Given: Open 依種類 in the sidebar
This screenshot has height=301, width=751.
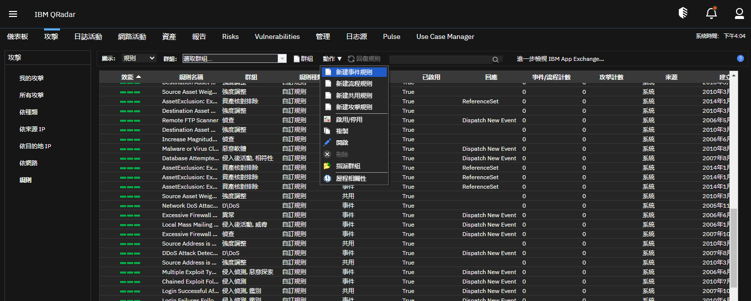Looking at the screenshot, I should click(29, 112).
